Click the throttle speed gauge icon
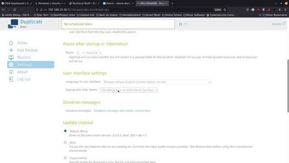Screen dimensions: 289x163 186,24
